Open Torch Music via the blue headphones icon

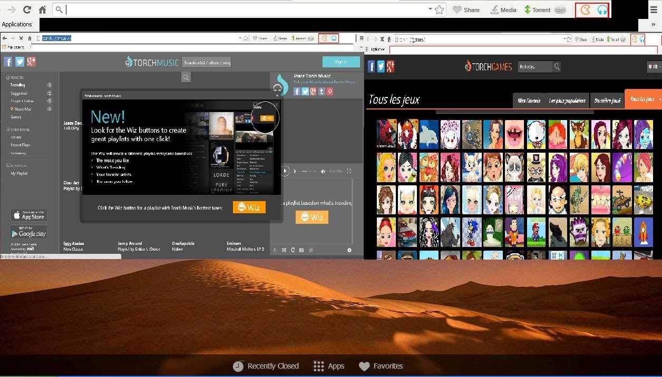tap(602, 10)
